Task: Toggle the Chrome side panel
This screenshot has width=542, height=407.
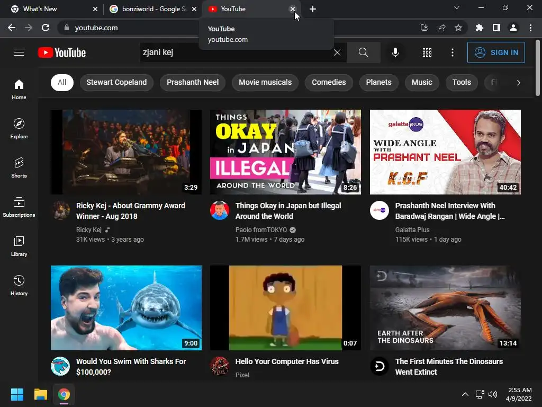Action: [x=496, y=28]
